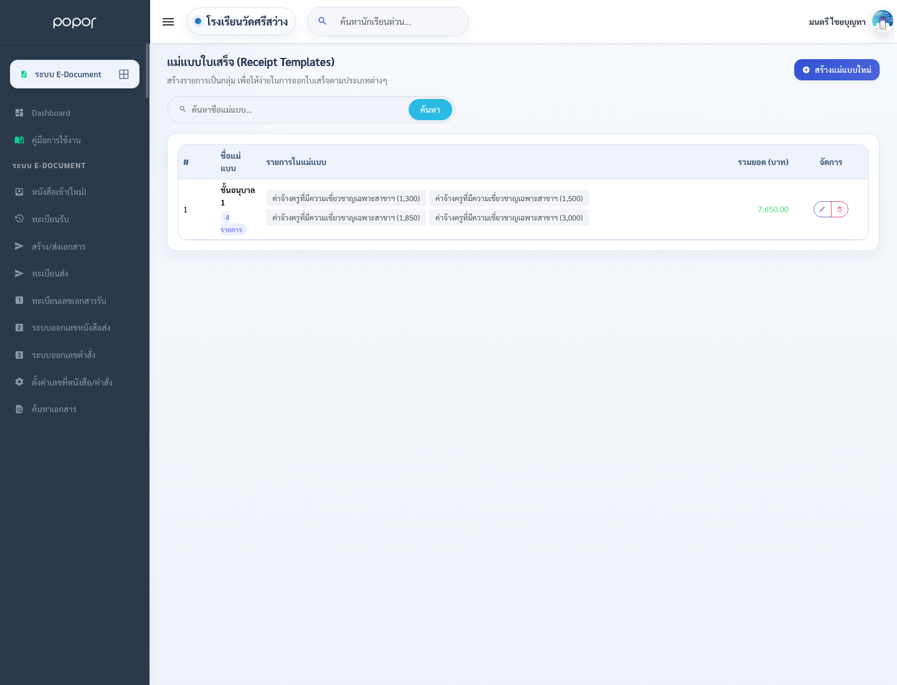Click the ชื่อแม่แบบ column header
Screen dimensions: 897x685
coord(230,162)
